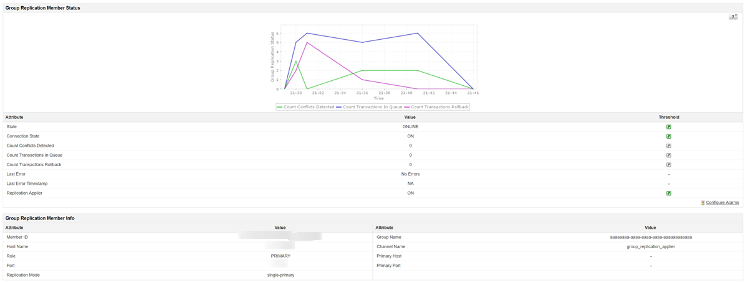Open threshold icon for Count Conflicts Detected

point(669,146)
